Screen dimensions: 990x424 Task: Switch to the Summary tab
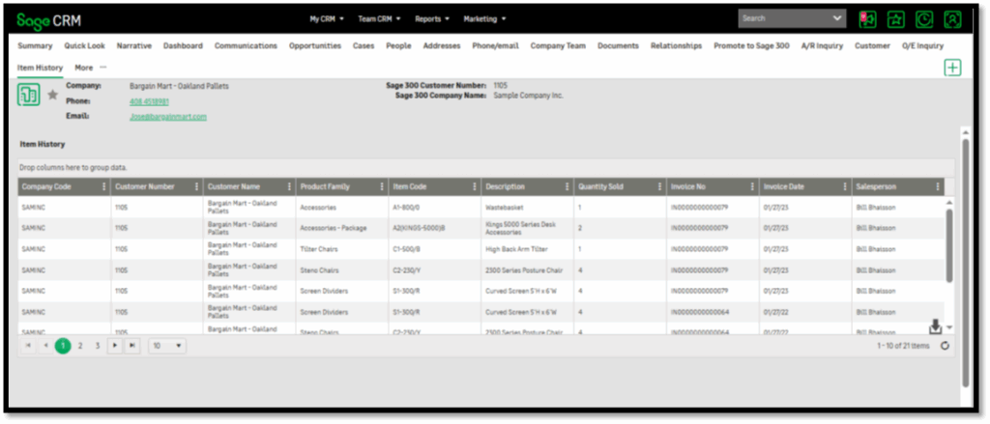tap(35, 46)
